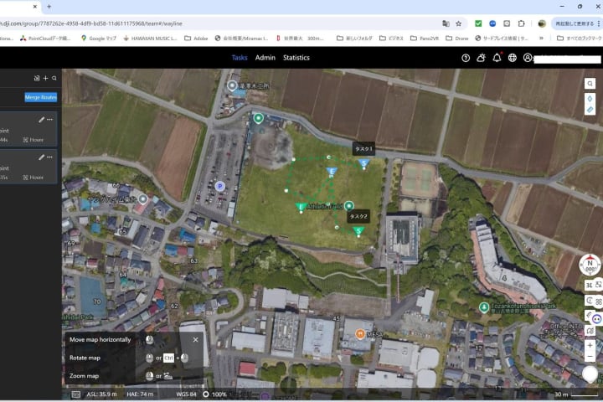This screenshot has height=402, width=603.
Task: Open the notifications bell
Action: (x=497, y=58)
